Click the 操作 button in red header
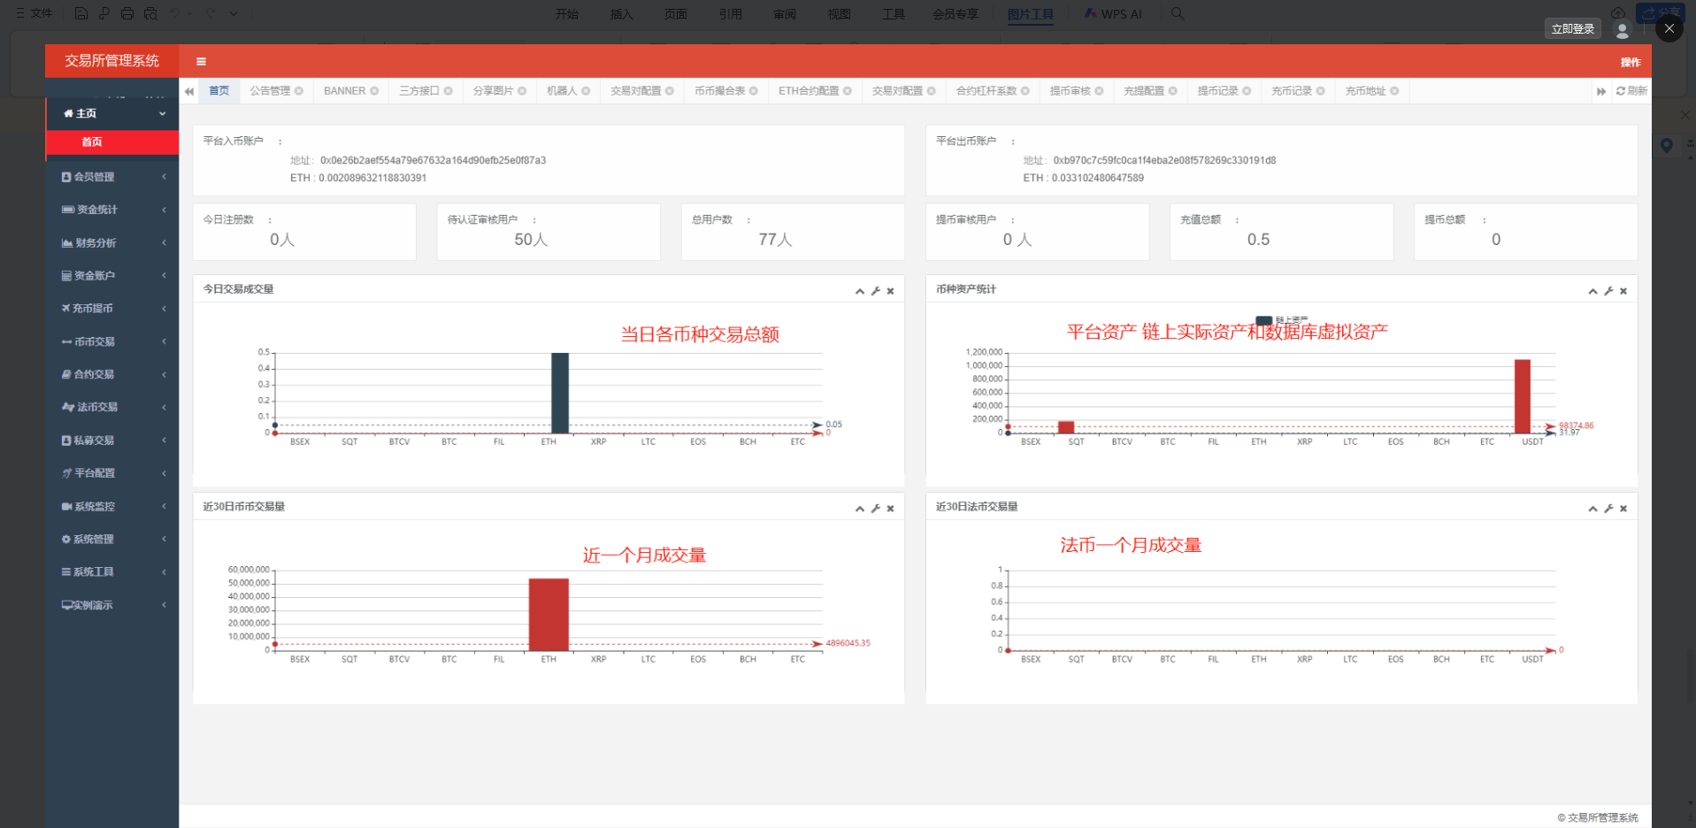1696x828 pixels. 1631,62
